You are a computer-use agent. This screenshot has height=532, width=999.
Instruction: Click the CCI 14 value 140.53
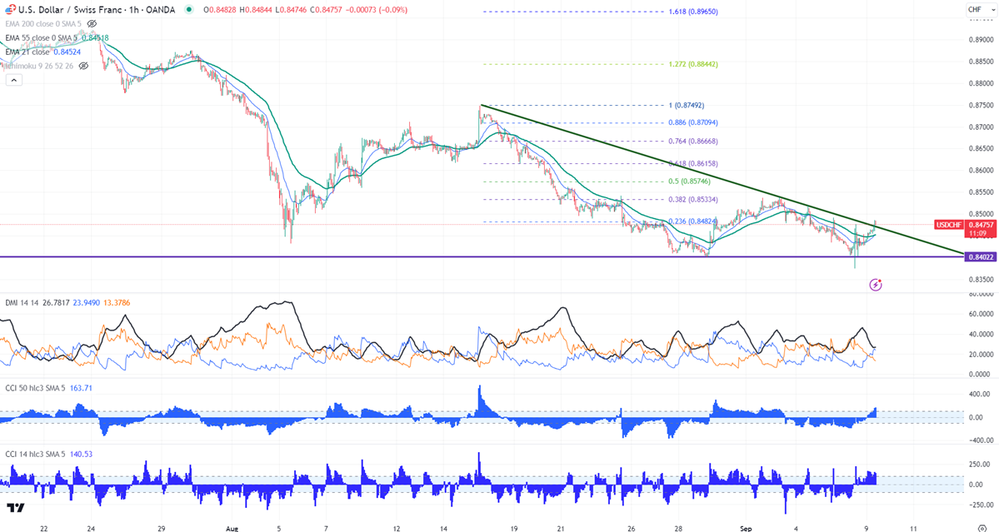click(x=80, y=455)
